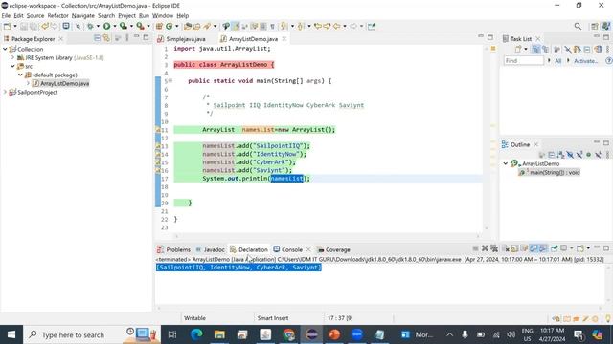Click the All filter link in Task List
Viewport: 613px width, 344px height.
(557, 61)
